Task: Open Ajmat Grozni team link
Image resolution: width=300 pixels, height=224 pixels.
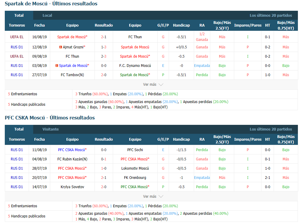Action: coord(73,47)
